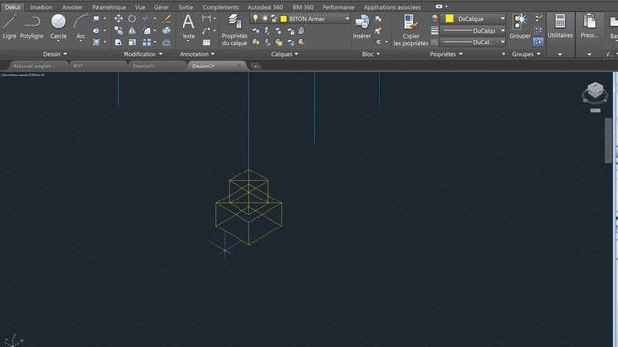Expand the Bloc panel
618x347 pixels.
371,54
